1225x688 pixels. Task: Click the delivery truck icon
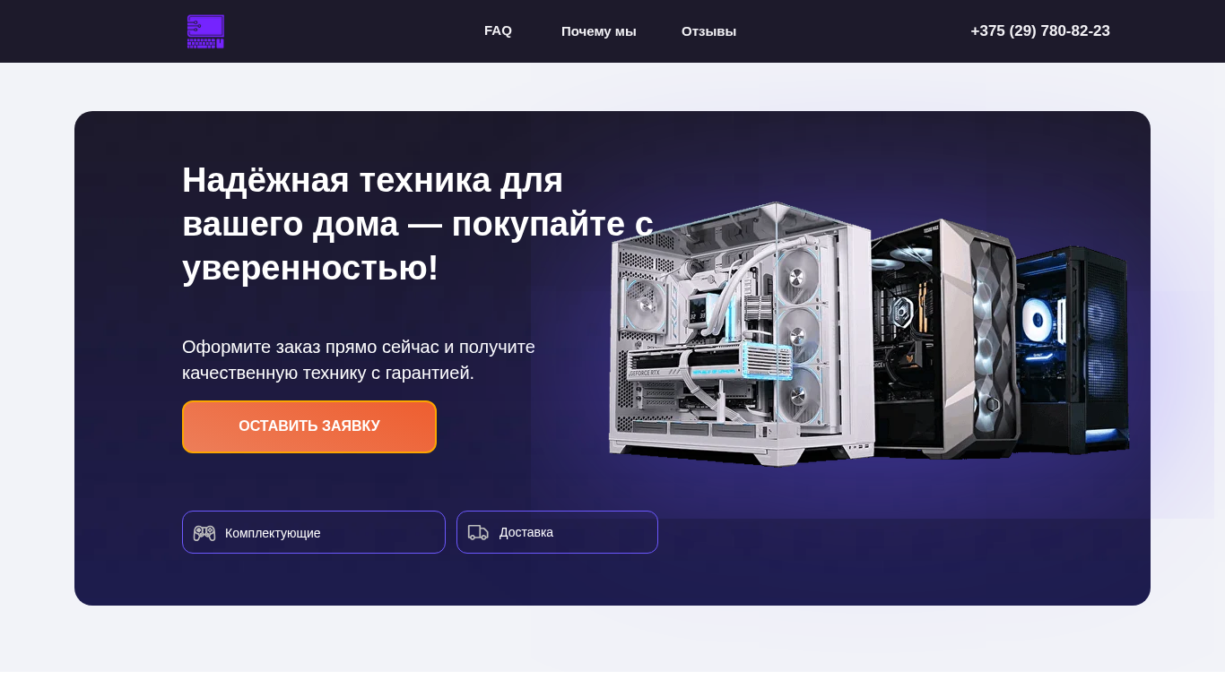[x=478, y=532]
